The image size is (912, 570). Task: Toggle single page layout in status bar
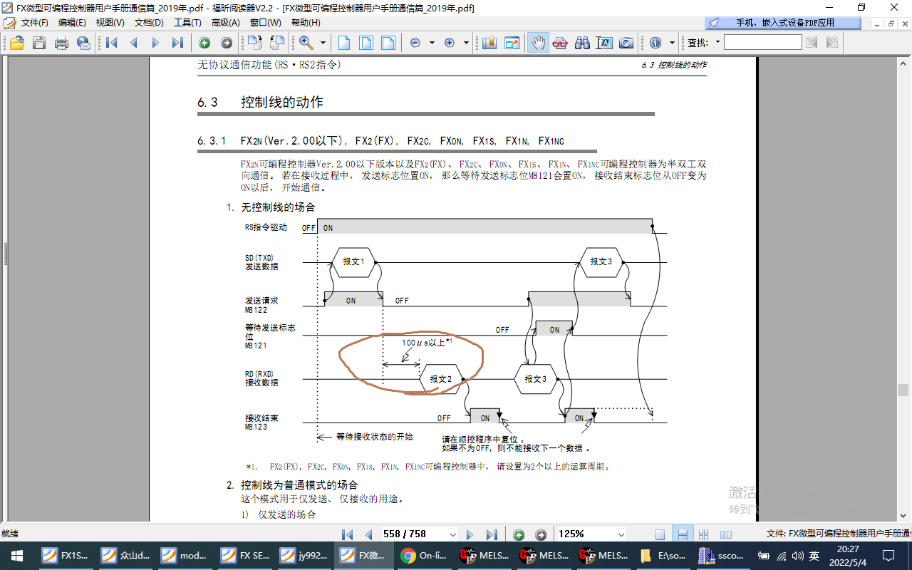[660, 534]
